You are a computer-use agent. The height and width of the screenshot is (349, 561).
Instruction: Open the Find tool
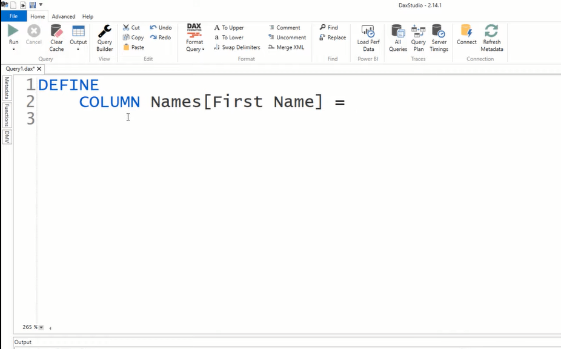pyautogui.click(x=328, y=27)
